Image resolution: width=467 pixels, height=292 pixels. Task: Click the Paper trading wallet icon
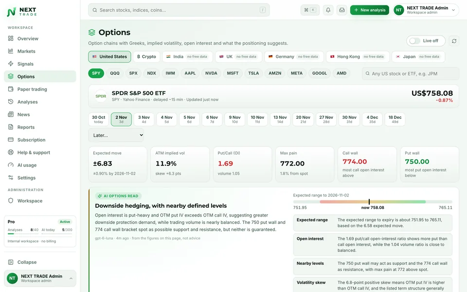pos(11,89)
